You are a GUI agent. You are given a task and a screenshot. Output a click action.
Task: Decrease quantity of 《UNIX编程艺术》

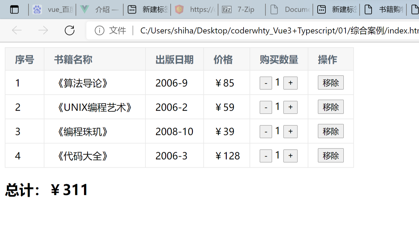tap(266, 107)
